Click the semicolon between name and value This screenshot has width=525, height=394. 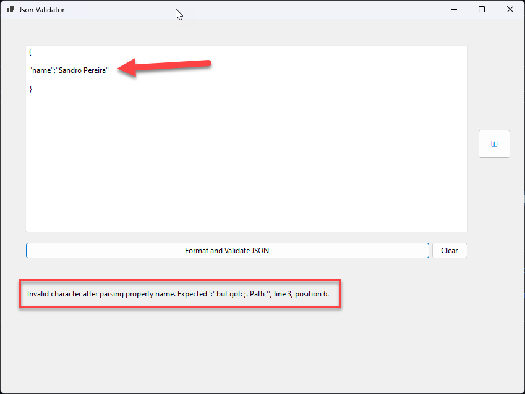[x=55, y=70]
